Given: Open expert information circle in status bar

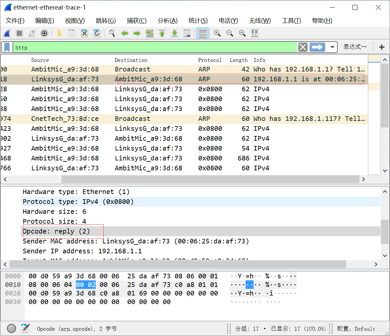Looking at the screenshot, I should 12,328.
